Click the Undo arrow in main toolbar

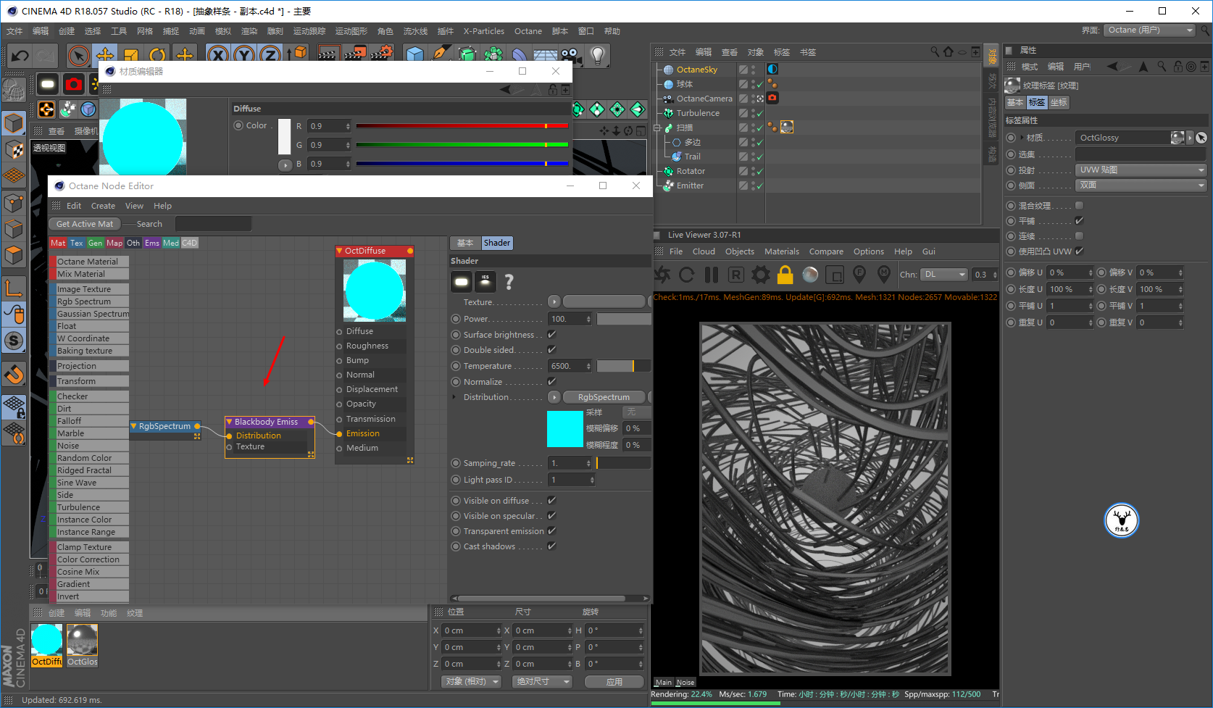pyautogui.click(x=20, y=56)
